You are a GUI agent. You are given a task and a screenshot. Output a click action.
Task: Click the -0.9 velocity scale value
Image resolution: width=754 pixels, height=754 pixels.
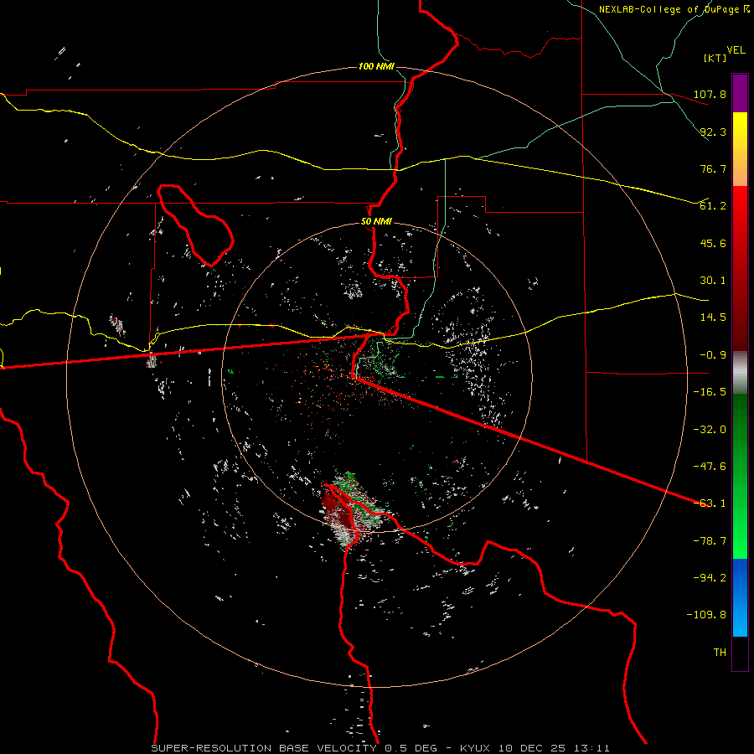point(713,354)
